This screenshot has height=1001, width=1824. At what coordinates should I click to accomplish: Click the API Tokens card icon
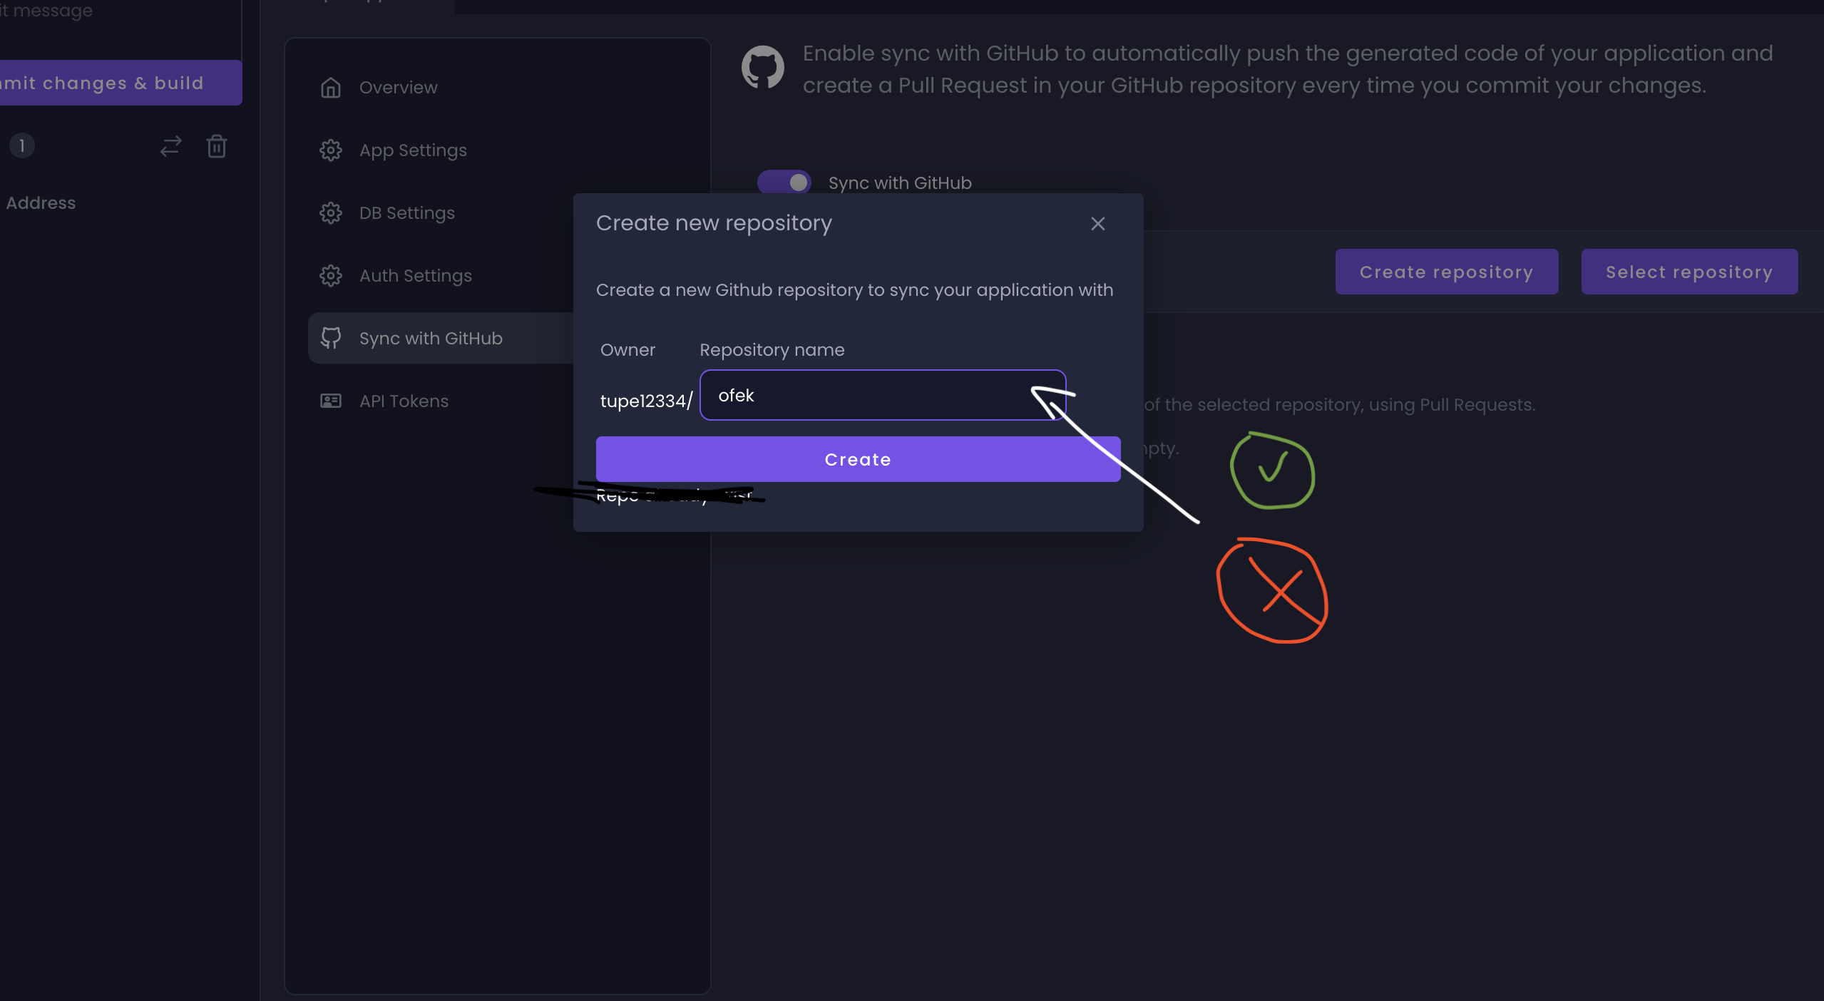[x=331, y=401]
